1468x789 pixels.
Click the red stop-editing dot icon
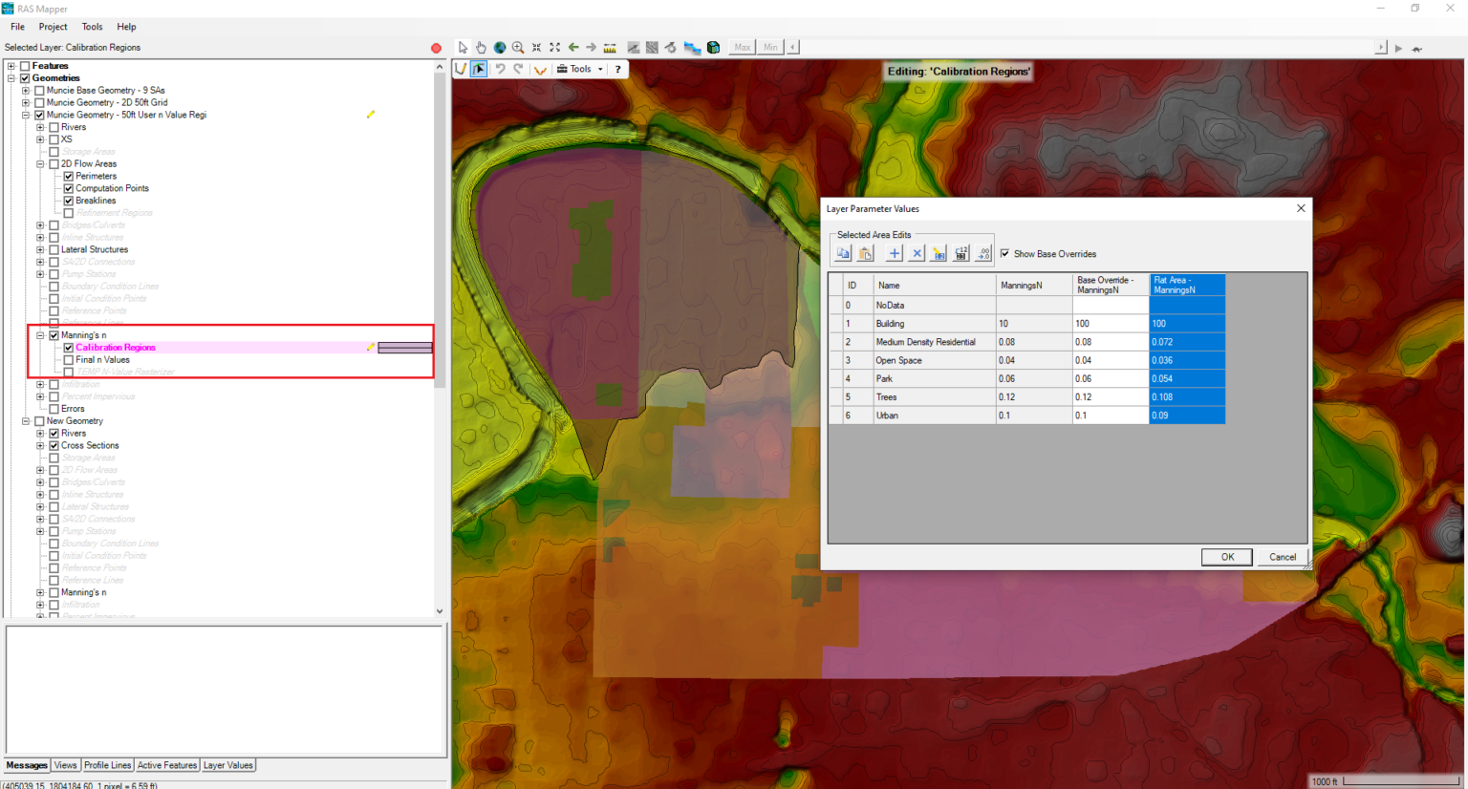(x=436, y=48)
